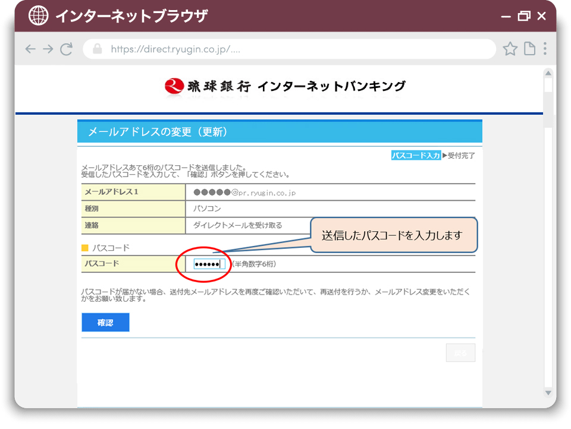The image size is (571, 429).
Task: Focus the パスコード input field
Action: click(209, 264)
